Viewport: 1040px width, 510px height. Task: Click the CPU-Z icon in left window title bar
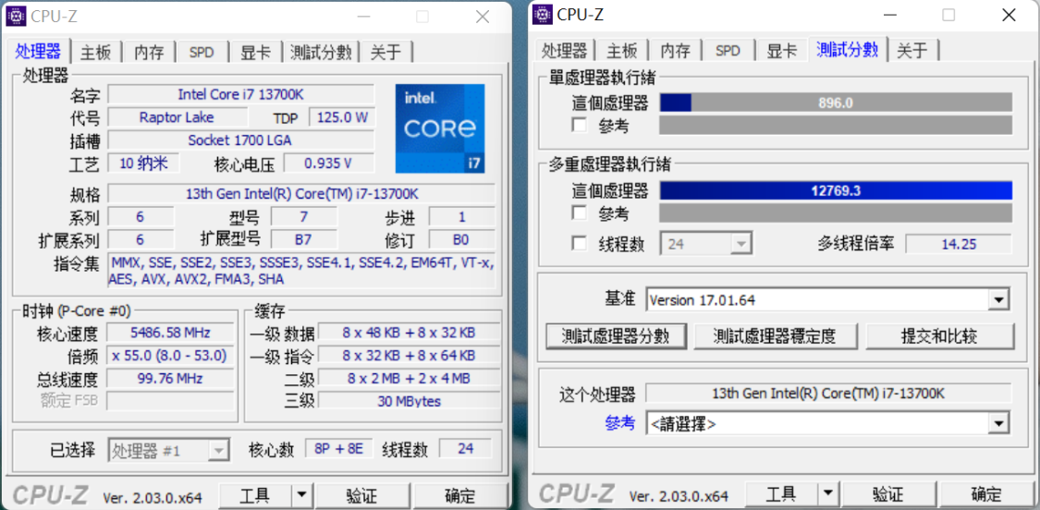(17, 16)
